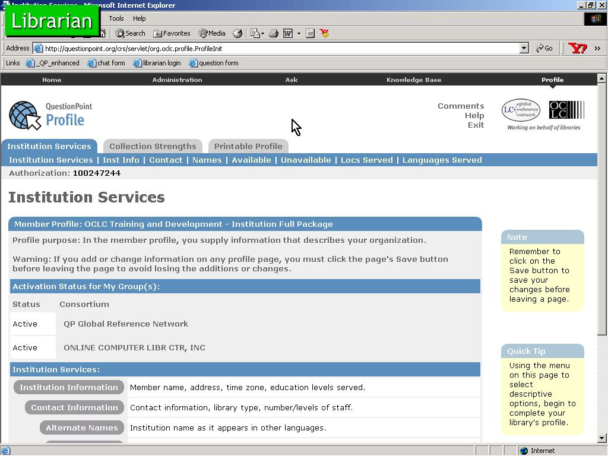Click the Yahoo messenger smiley icon
608x456 pixels.
click(325, 33)
